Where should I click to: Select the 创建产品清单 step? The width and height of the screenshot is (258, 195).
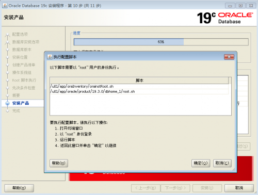[x=24, y=65]
